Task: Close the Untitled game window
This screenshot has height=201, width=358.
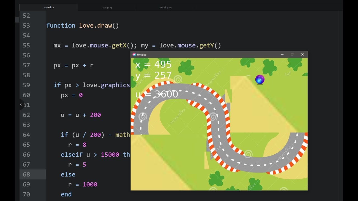Action: tap(302, 54)
